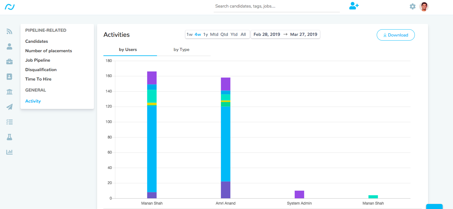Click the search candidates input field
453x209 pixels.
coord(276,6)
